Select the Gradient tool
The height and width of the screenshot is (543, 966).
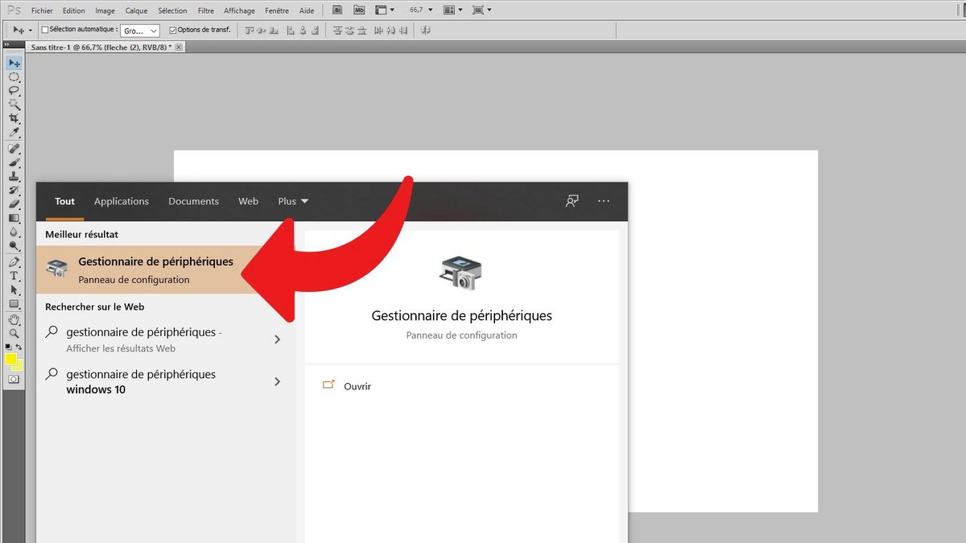14,217
